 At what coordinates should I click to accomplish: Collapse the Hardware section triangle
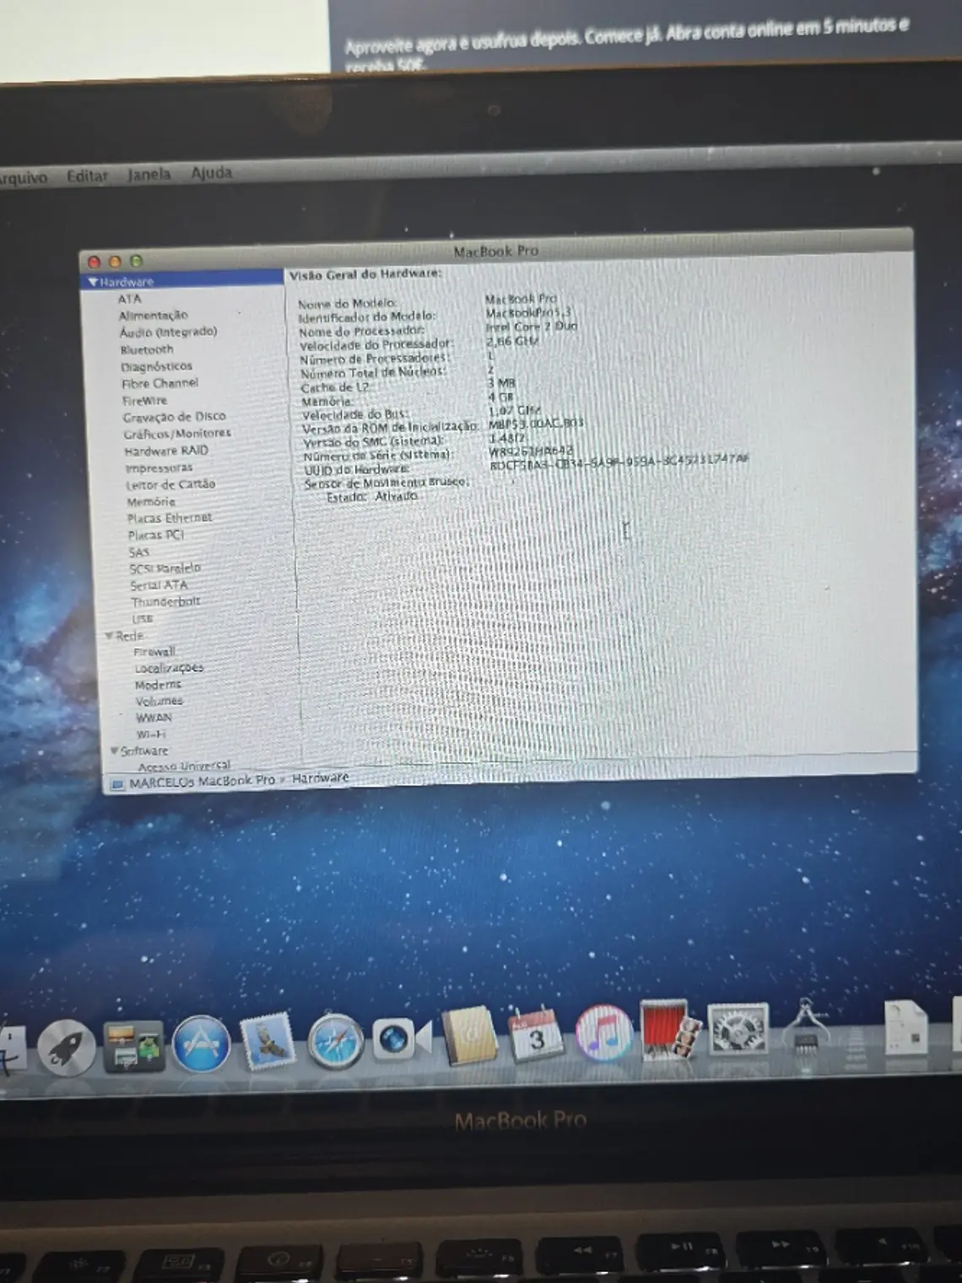(x=92, y=282)
